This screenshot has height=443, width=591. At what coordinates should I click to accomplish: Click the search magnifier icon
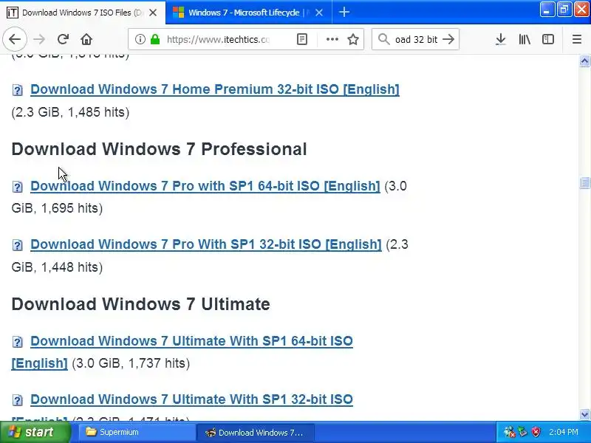pyautogui.click(x=383, y=39)
